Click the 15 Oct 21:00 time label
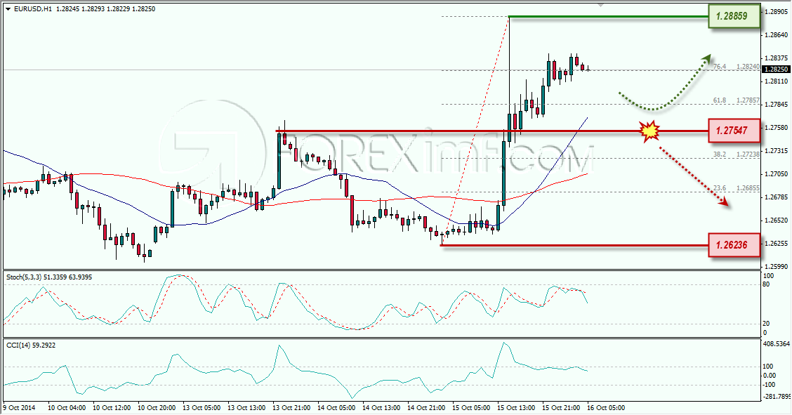792x415 pixels. (x=561, y=408)
